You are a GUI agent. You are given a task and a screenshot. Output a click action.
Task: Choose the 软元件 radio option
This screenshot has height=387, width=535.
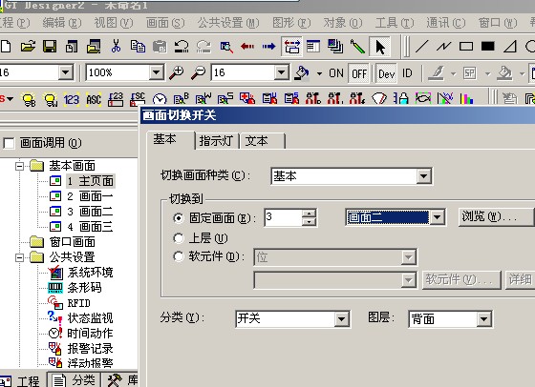[x=179, y=256]
